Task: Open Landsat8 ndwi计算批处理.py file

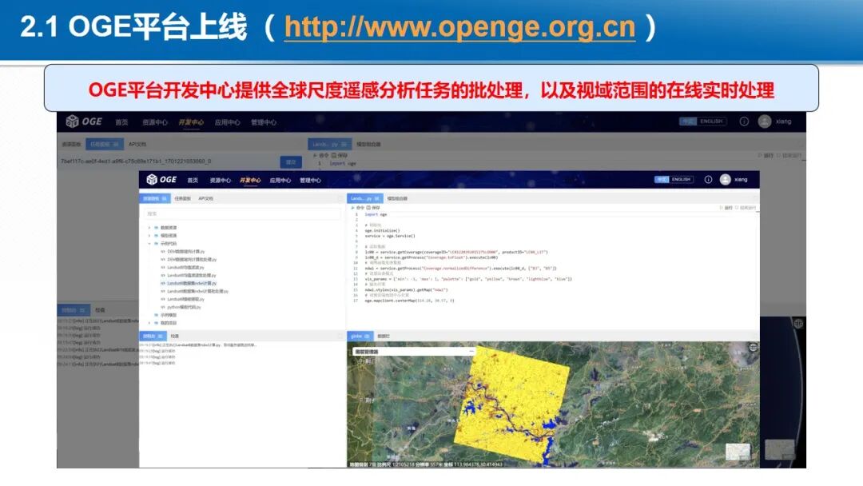Action: (x=197, y=291)
